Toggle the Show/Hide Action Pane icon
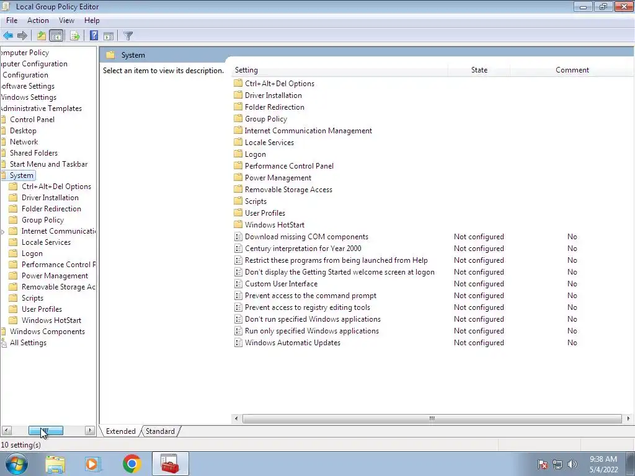Screen dimensions: 635x476 pos(109,35)
